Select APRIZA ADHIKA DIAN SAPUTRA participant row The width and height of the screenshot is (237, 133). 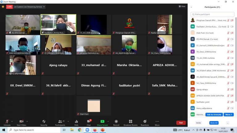(212, 96)
